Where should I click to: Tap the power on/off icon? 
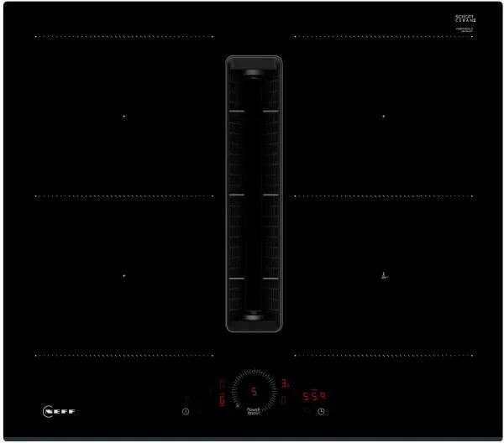[x=186, y=411]
